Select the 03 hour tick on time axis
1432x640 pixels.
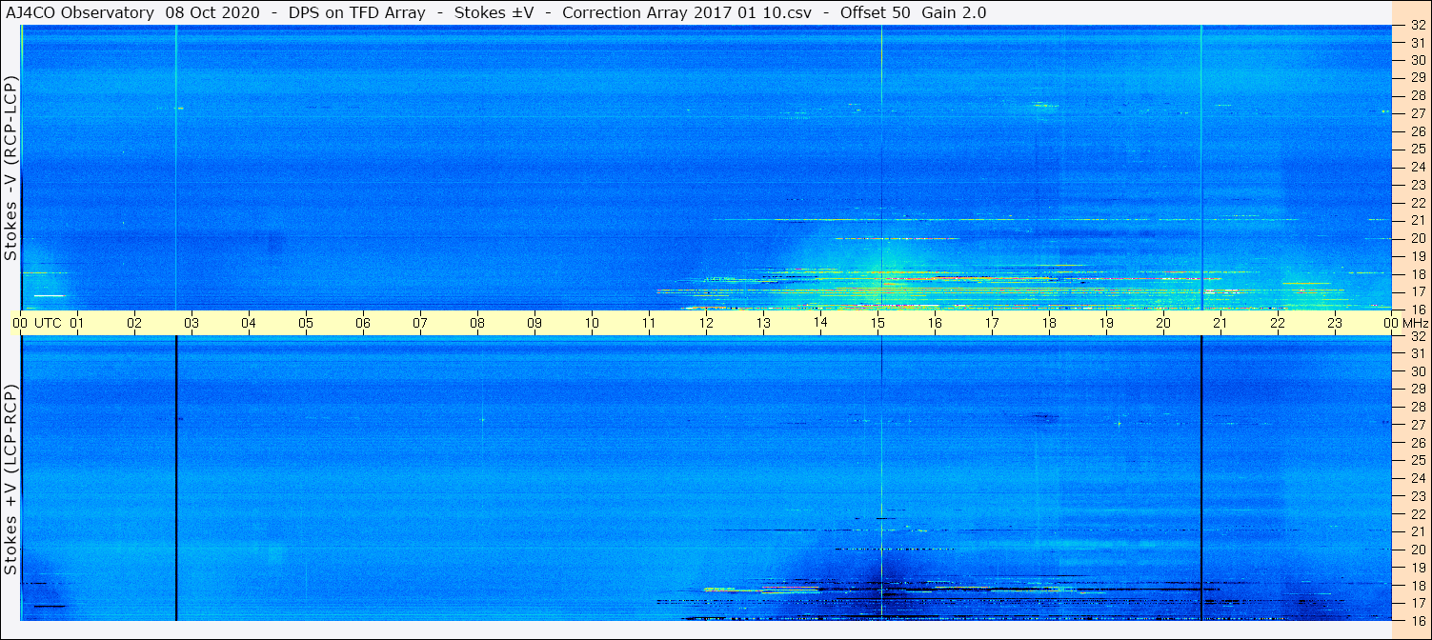(192, 323)
